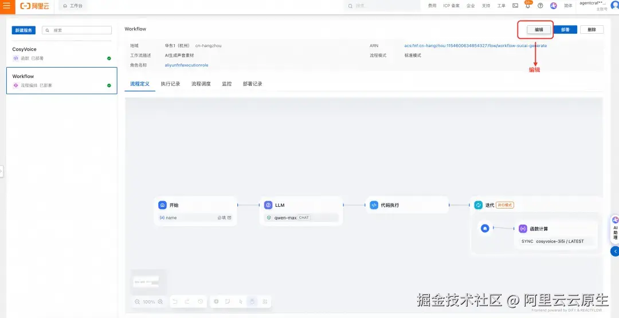
Task: Expand the left edge sidebar handle
Action: (1, 171)
